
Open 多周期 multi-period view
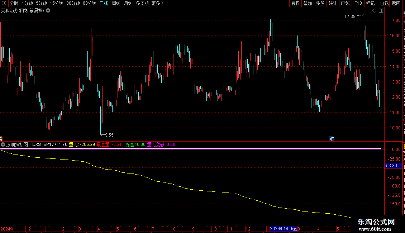pos(142,3)
